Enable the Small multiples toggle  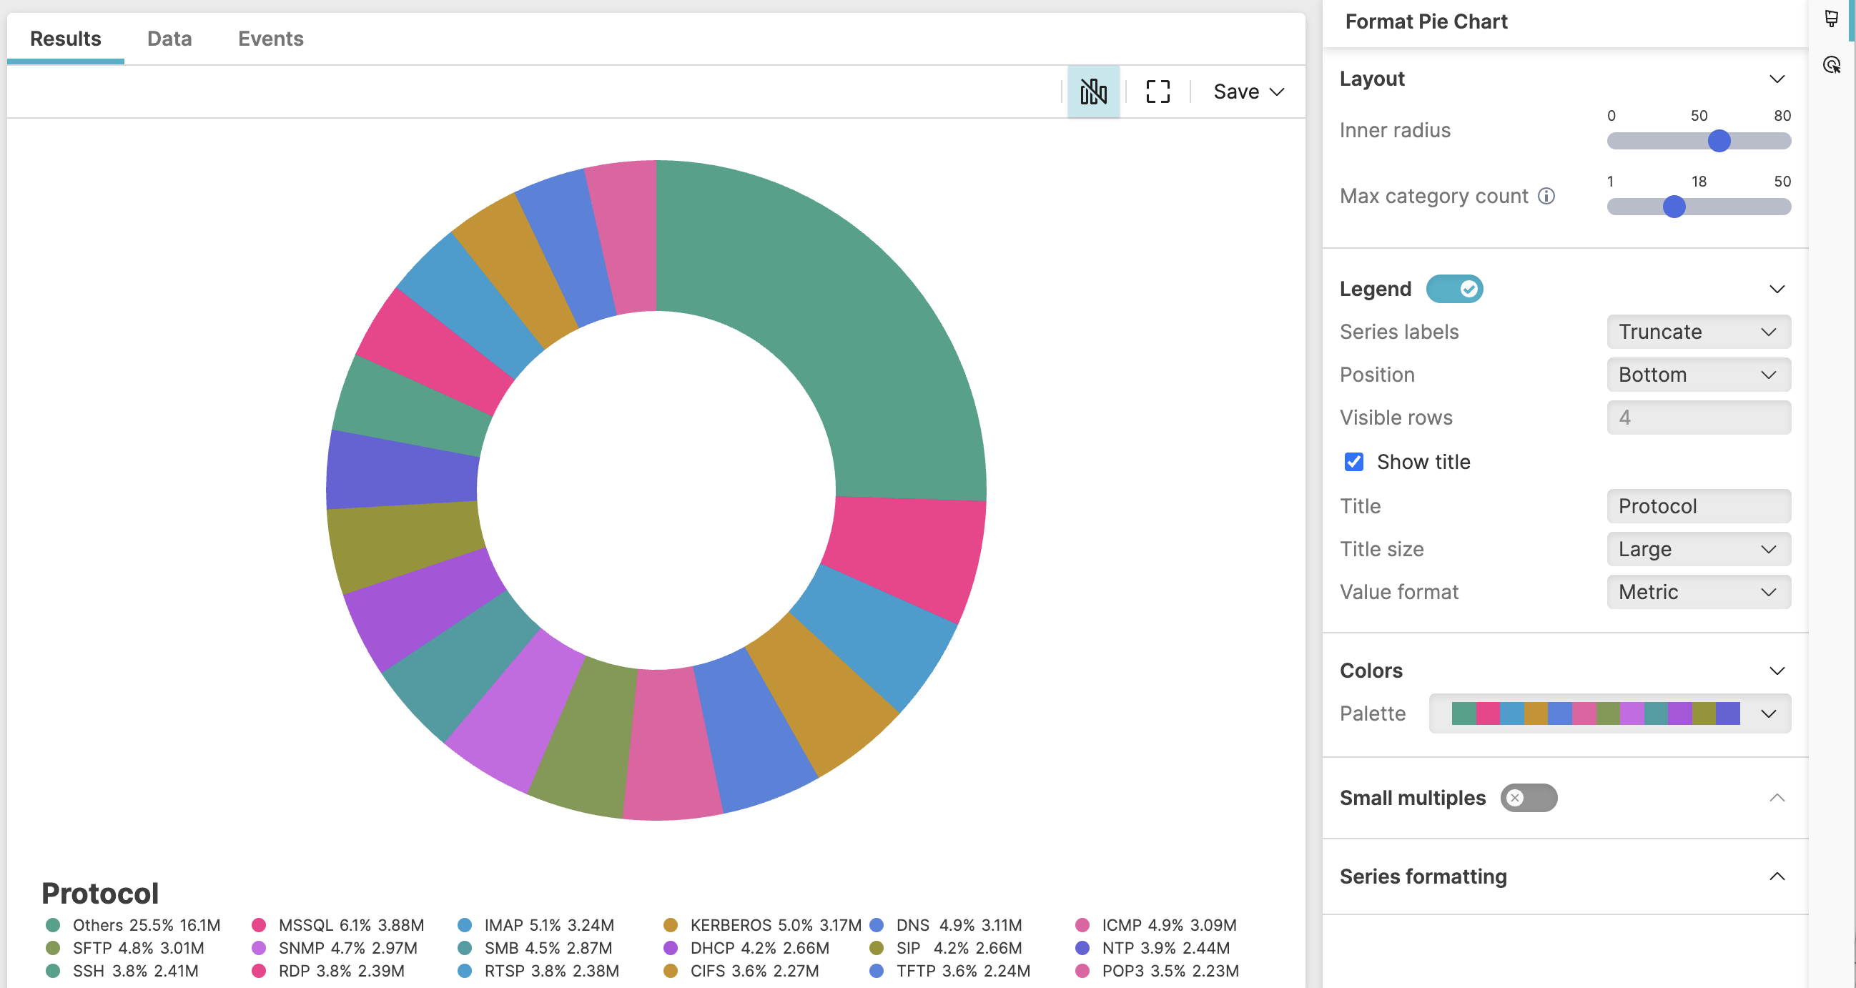click(x=1529, y=798)
